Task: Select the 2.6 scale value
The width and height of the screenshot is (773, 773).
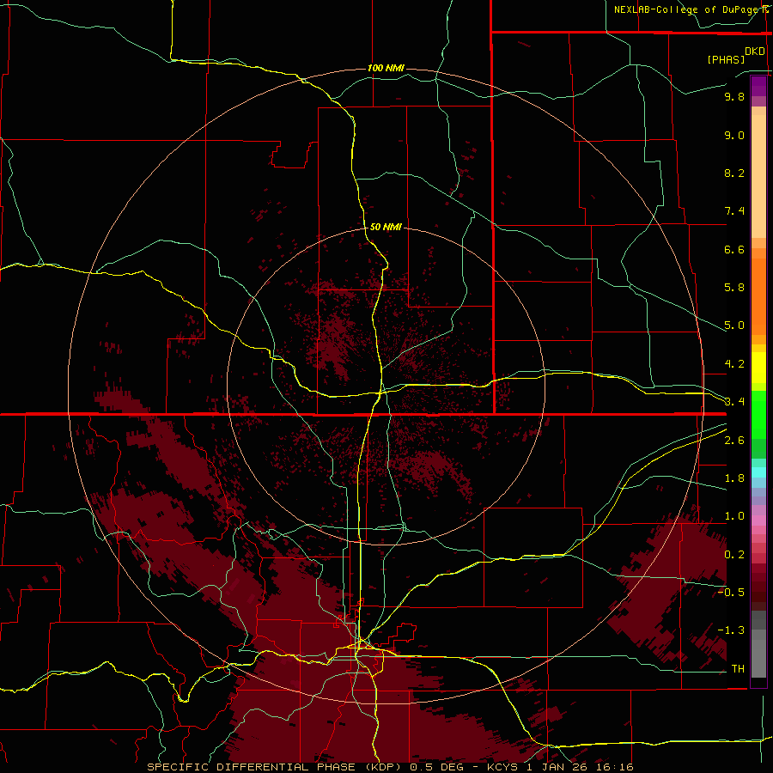Action: click(734, 441)
